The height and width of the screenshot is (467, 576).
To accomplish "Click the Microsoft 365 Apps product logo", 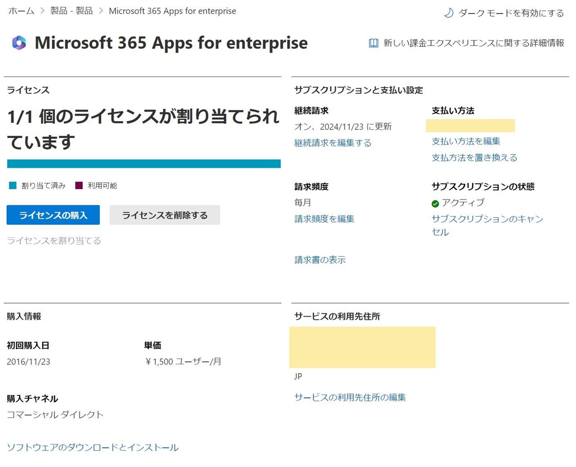I will [x=19, y=43].
